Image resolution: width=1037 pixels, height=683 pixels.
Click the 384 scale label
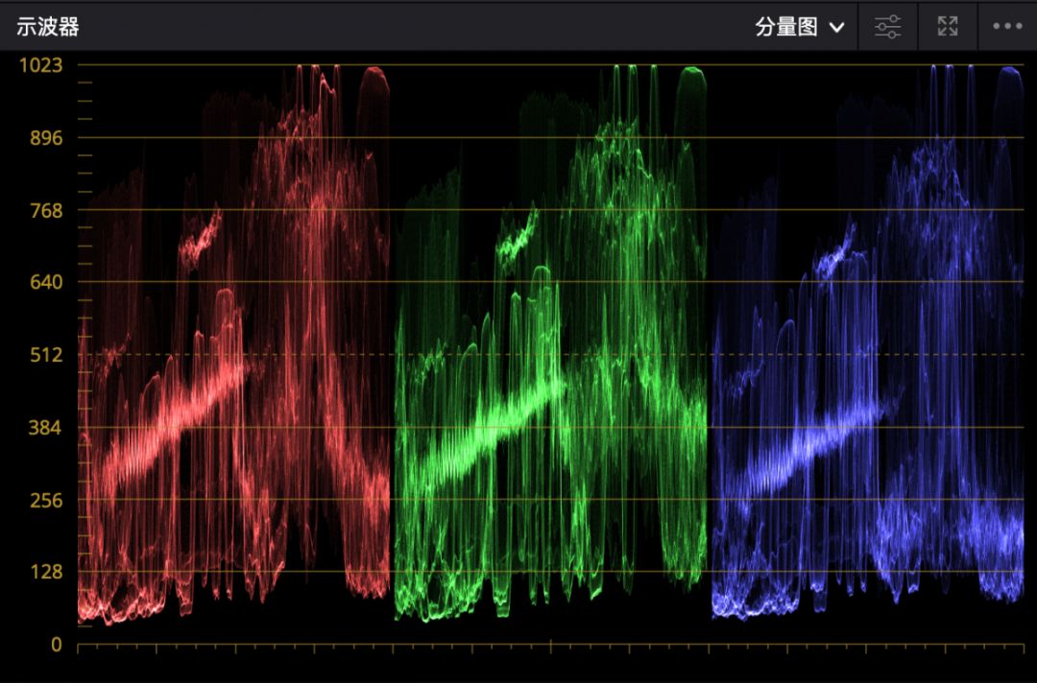click(46, 428)
